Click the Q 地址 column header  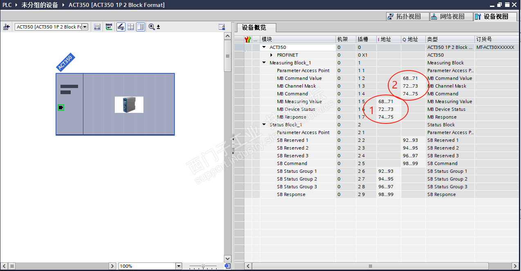[x=413, y=40]
